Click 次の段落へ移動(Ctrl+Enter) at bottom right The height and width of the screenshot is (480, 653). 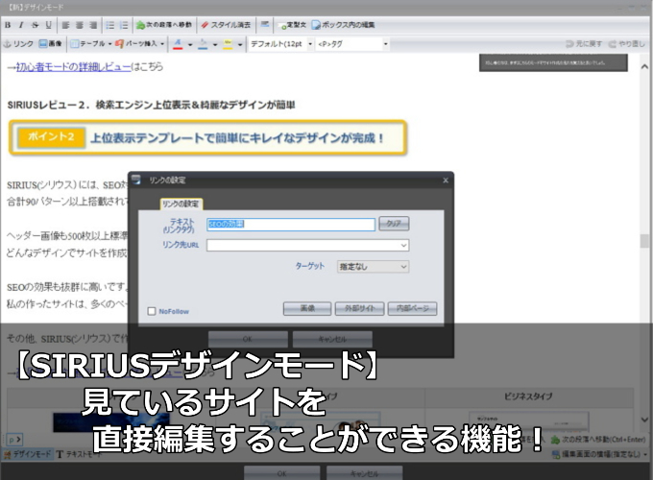(598, 440)
